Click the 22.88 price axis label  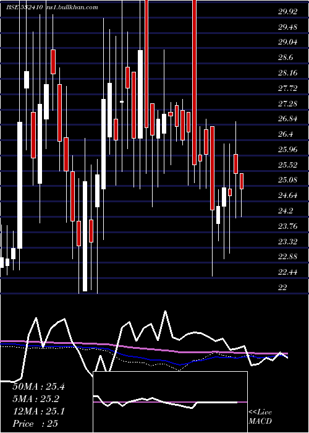[287, 257]
